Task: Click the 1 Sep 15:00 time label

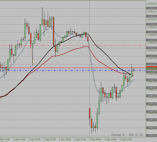Action: tap(34, 139)
